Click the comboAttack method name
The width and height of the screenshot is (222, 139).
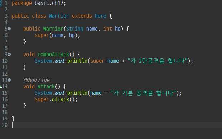53,55
